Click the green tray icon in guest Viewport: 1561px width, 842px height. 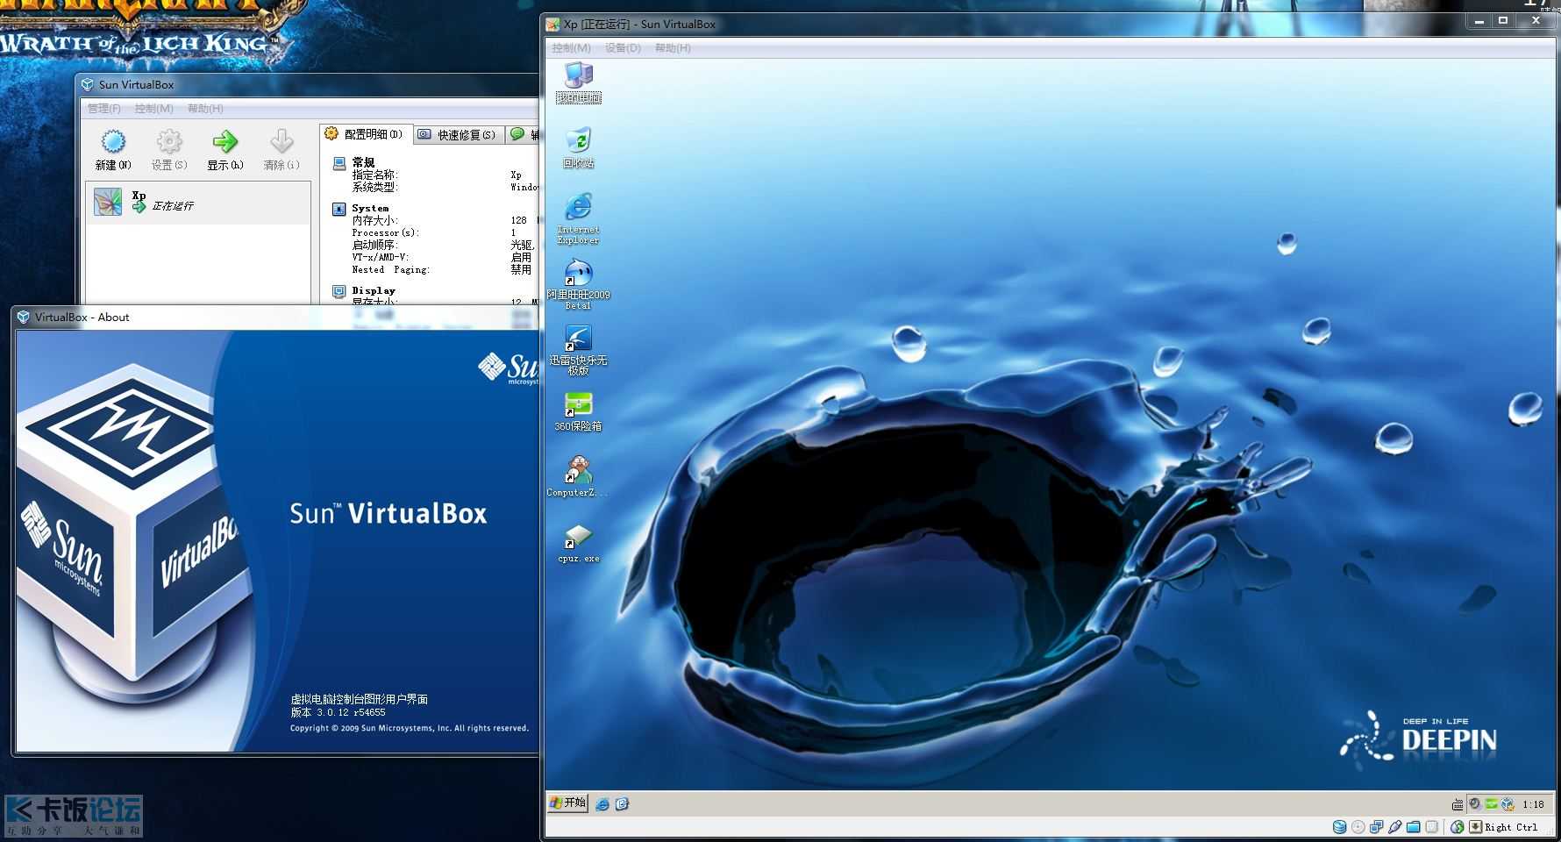pyautogui.click(x=1491, y=803)
